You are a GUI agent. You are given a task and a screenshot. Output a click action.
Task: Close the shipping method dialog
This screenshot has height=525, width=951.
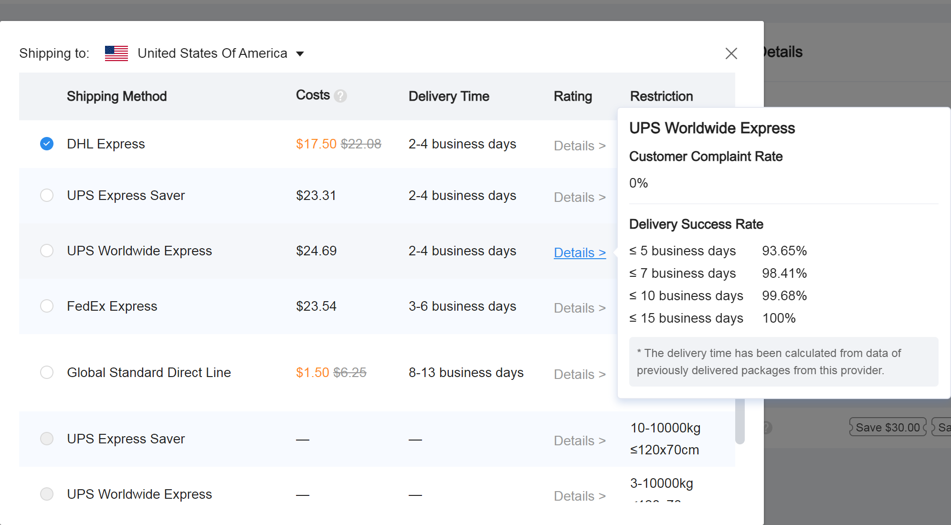coord(731,53)
